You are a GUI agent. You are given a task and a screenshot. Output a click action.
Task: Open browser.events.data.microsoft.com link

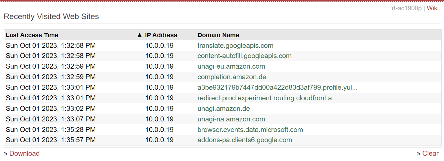250,130
